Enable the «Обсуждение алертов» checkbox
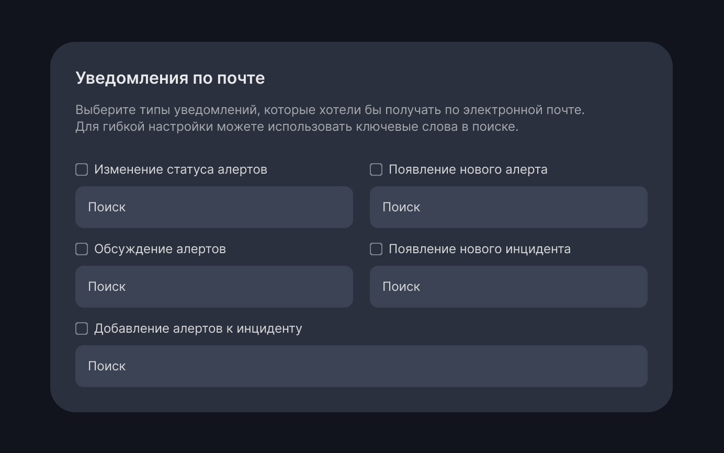The image size is (724, 453). [81, 249]
